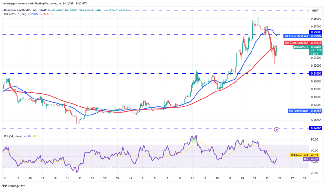
Task: Click the 39:44 candle countdown timer
Action: pos(315,54)
